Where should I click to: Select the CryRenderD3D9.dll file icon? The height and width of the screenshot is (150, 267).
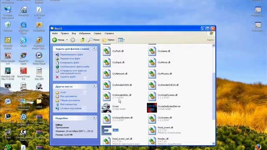[x=107, y=85]
